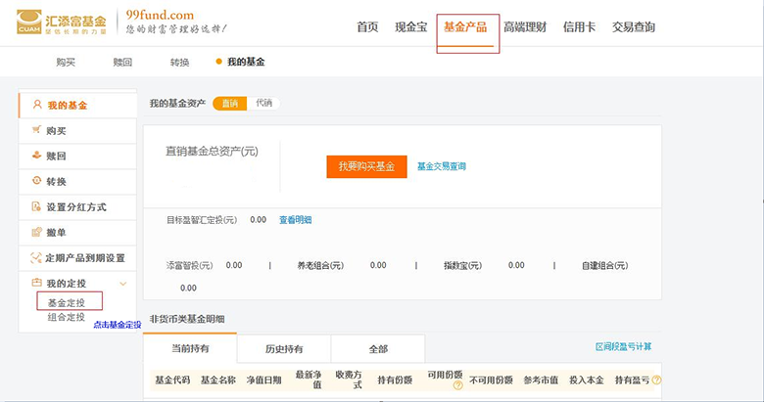Click the 转换 convert icon in sidebar

[37, 181]
